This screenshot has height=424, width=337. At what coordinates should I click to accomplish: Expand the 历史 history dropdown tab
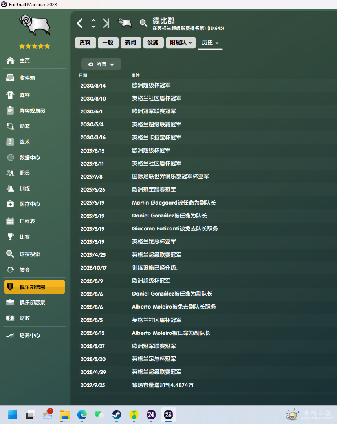pyautogui.click(x=210, y=42)
